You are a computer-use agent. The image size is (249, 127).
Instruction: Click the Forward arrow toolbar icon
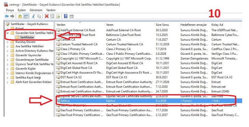pos(12,16)
